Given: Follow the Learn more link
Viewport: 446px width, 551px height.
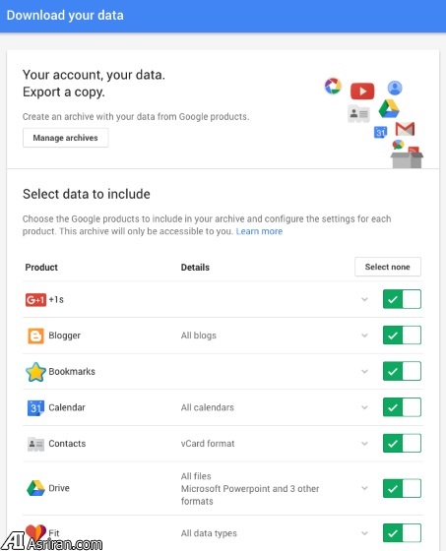Looking at the screenshot, I should pos(259,231).
